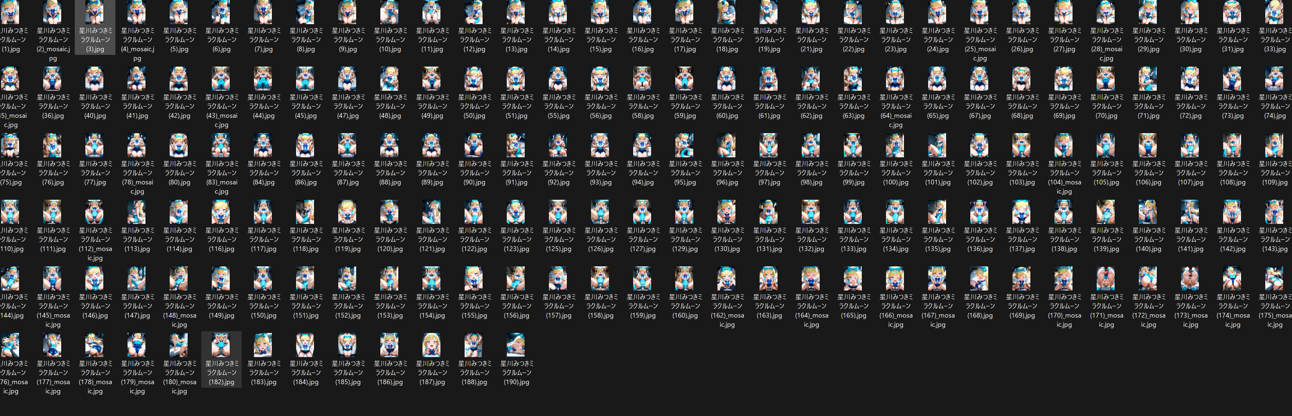Click the thumbnail for (73).jpg
1292x416 pixels.
coord(1232,79)
